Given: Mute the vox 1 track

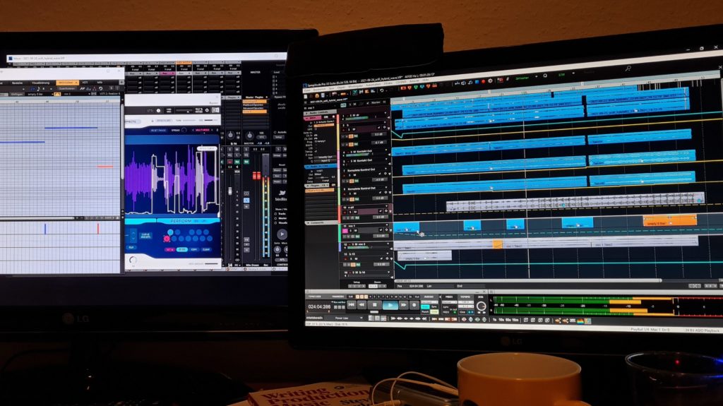Looking at the screenshot, I should [356, 231].
